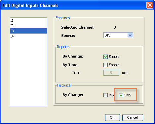
Task: Check the MW historical checkbox
Action: (105, 95)
